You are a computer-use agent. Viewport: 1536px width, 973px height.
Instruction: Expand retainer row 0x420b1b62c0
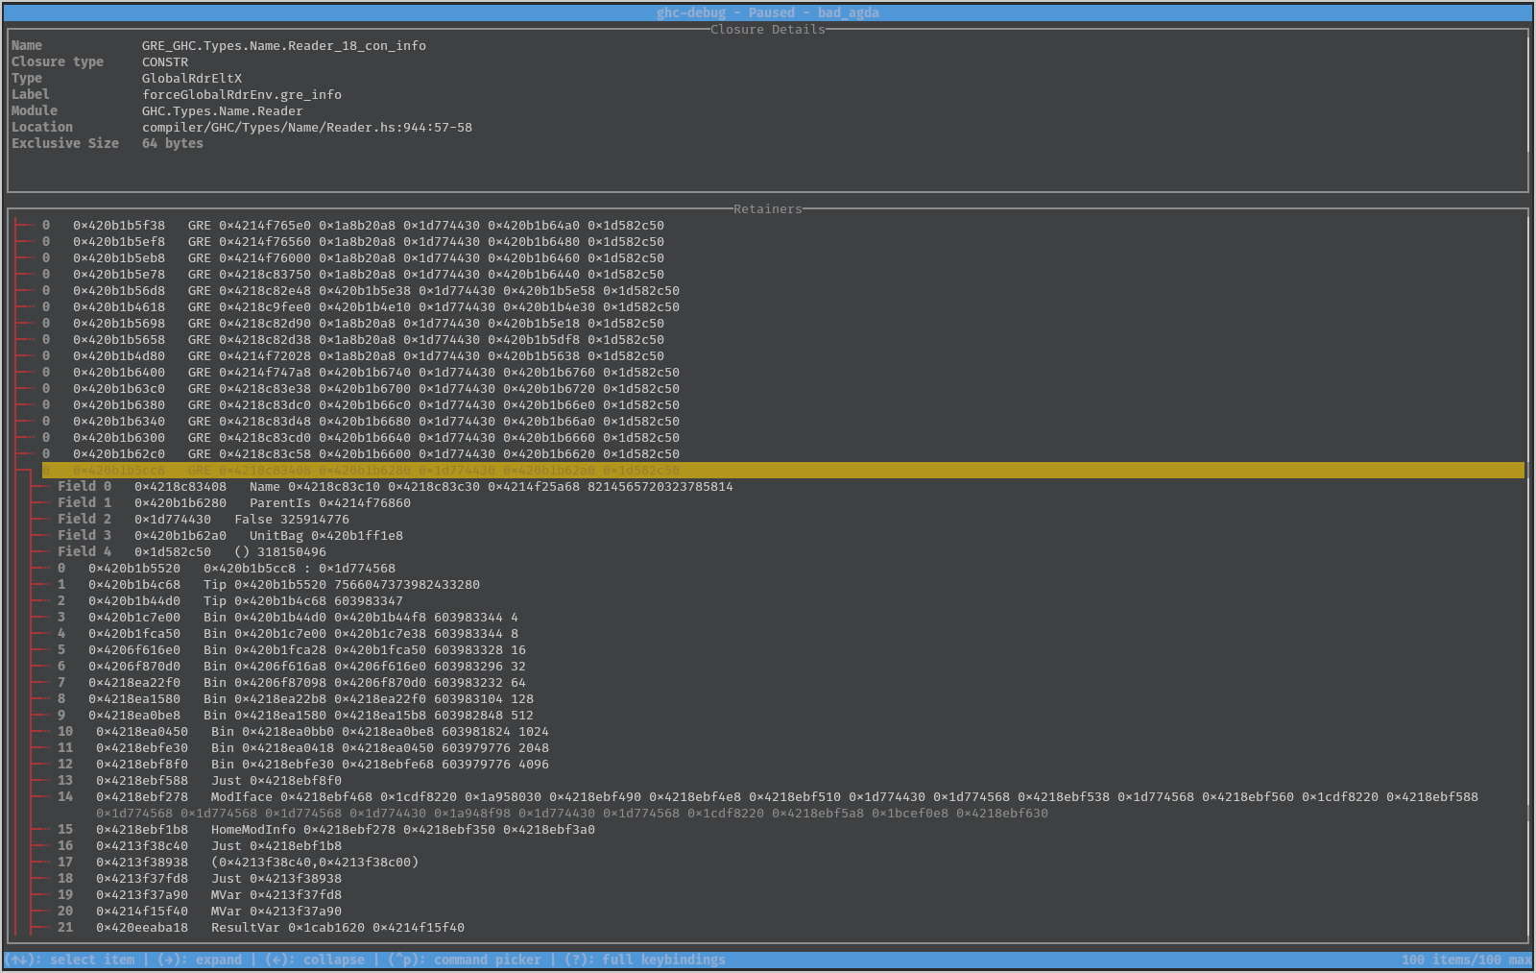375,454
